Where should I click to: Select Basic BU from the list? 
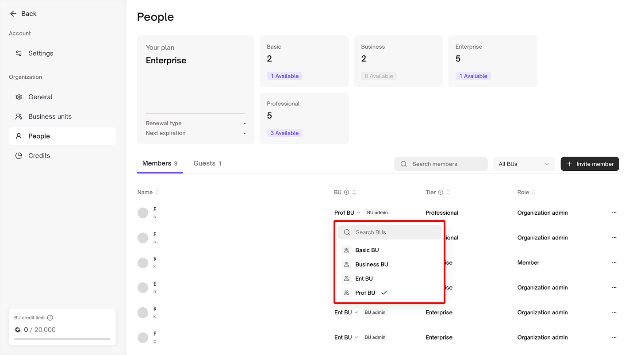coord(367,250)
